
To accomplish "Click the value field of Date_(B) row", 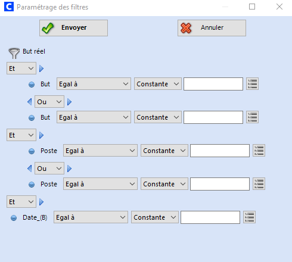I will [x=210, y=217].
